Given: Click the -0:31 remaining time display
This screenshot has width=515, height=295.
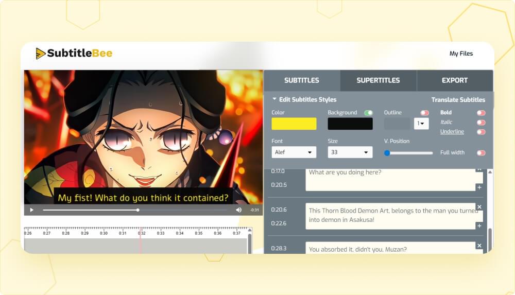Looking at the screenshot, I should (254, 210).
